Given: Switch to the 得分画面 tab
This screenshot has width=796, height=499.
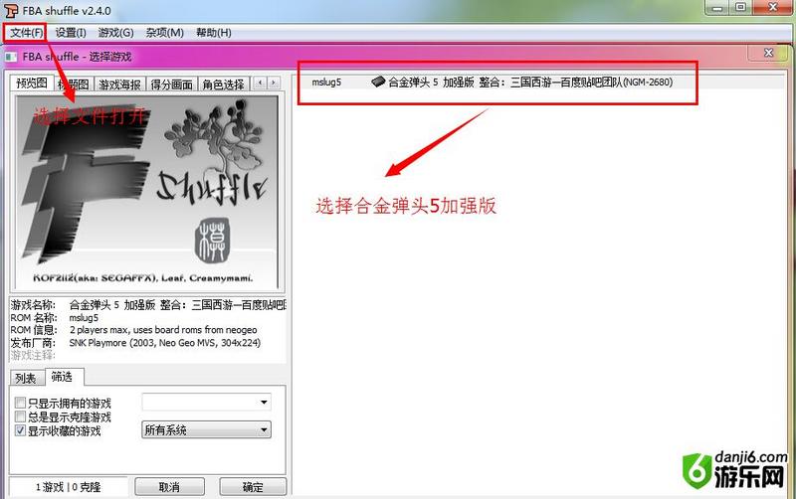Looking at the screenshot, I should (x=171, y=84).
